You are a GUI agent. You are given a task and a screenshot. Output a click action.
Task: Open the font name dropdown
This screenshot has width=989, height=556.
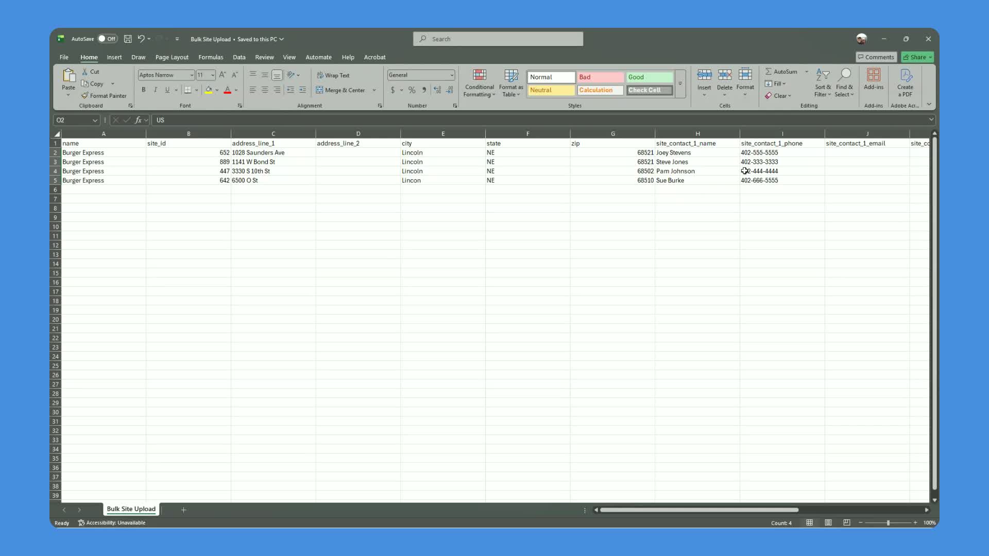point(192,75)
